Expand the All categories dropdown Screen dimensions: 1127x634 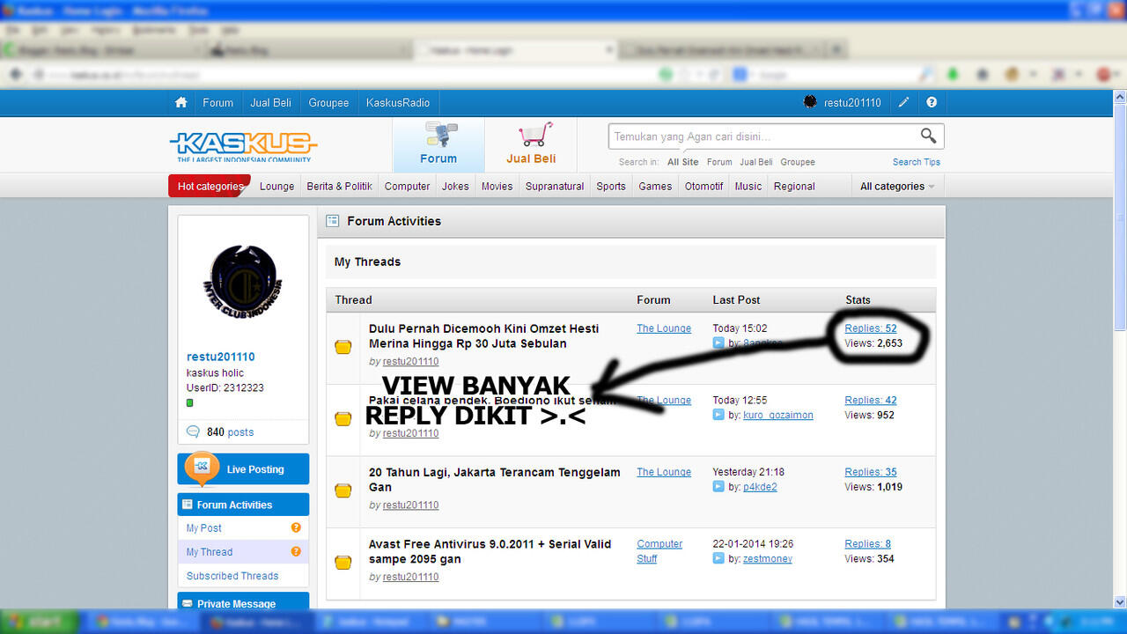pos(896,186)
